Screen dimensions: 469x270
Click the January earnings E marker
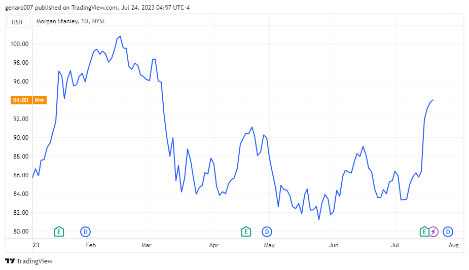point(59,232)
